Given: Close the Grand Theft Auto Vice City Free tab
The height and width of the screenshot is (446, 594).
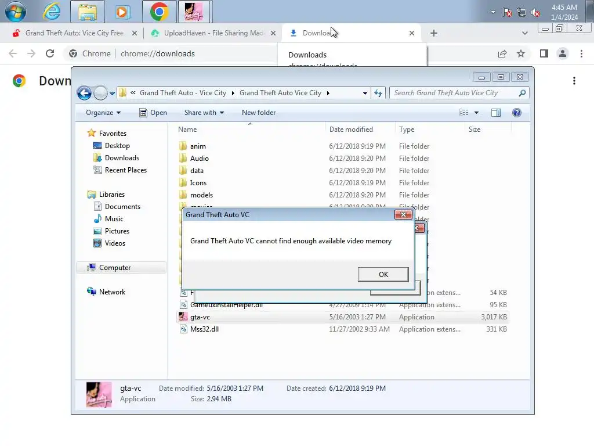Looking at the screenshot, I should tap(134, 33).
